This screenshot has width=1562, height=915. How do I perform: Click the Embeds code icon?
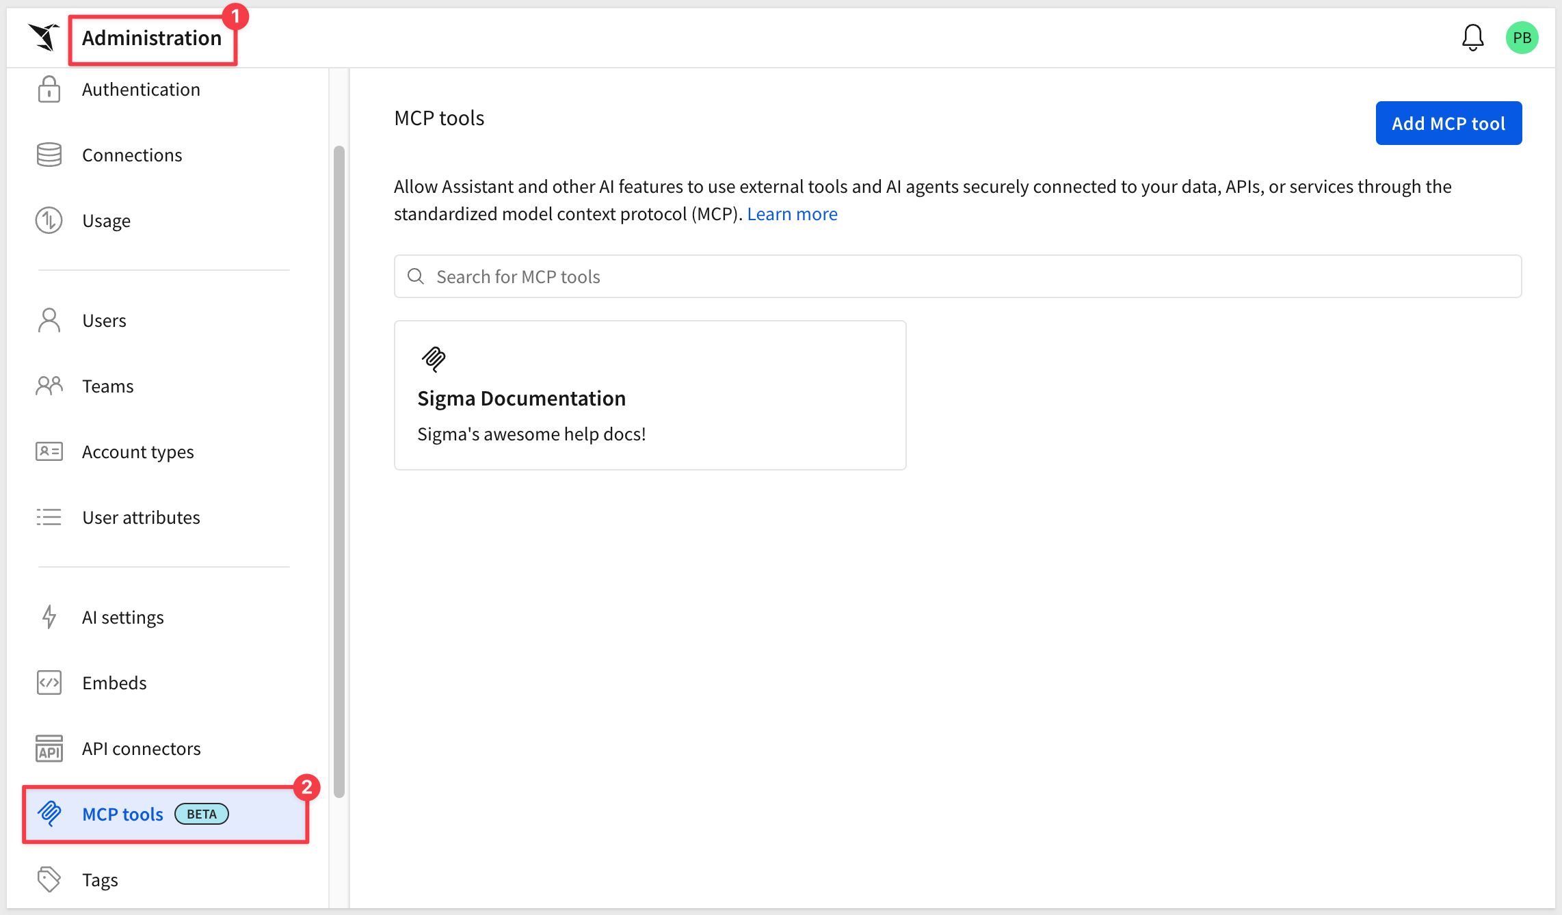(49, 683)
